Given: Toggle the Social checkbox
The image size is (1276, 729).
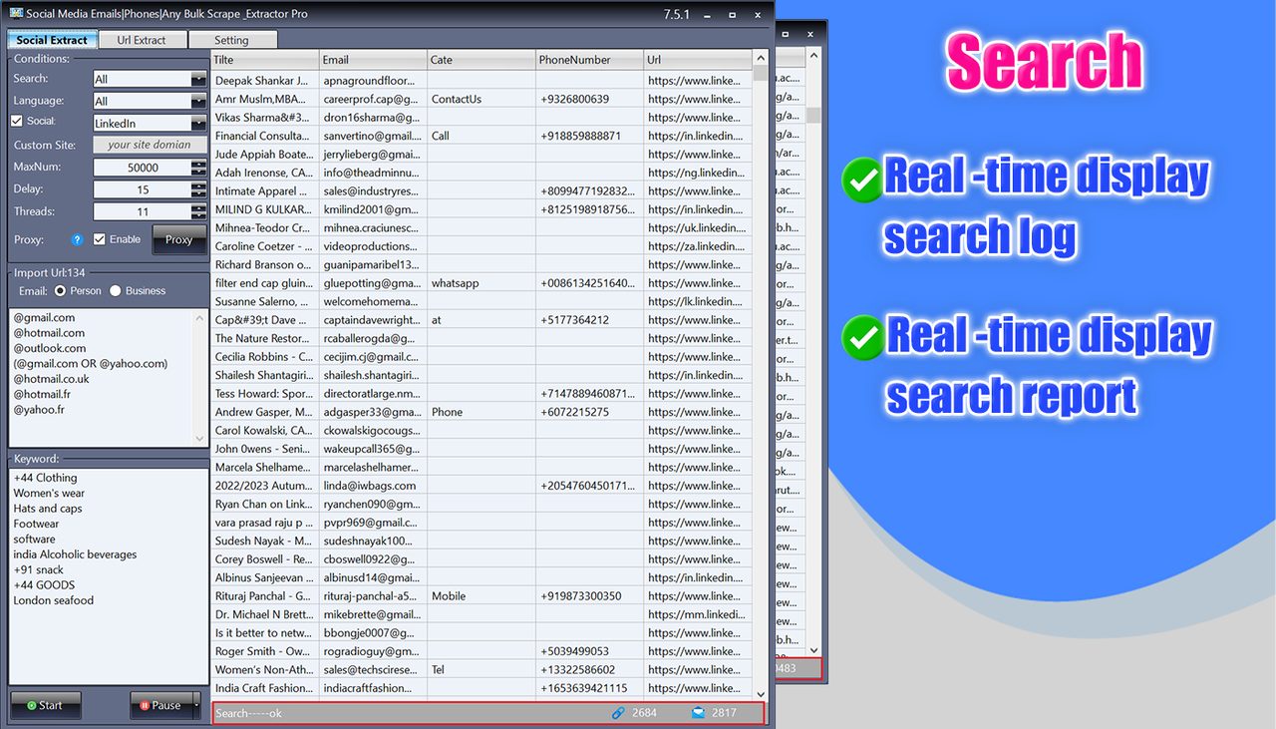Looking at the screenshot, I should (16, 121).
